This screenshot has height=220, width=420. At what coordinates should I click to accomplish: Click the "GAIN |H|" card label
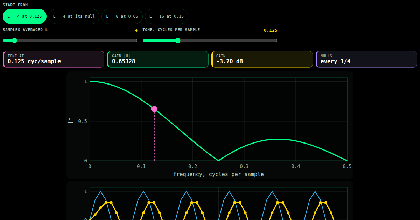pyautogui.click(x=121, y=56)
